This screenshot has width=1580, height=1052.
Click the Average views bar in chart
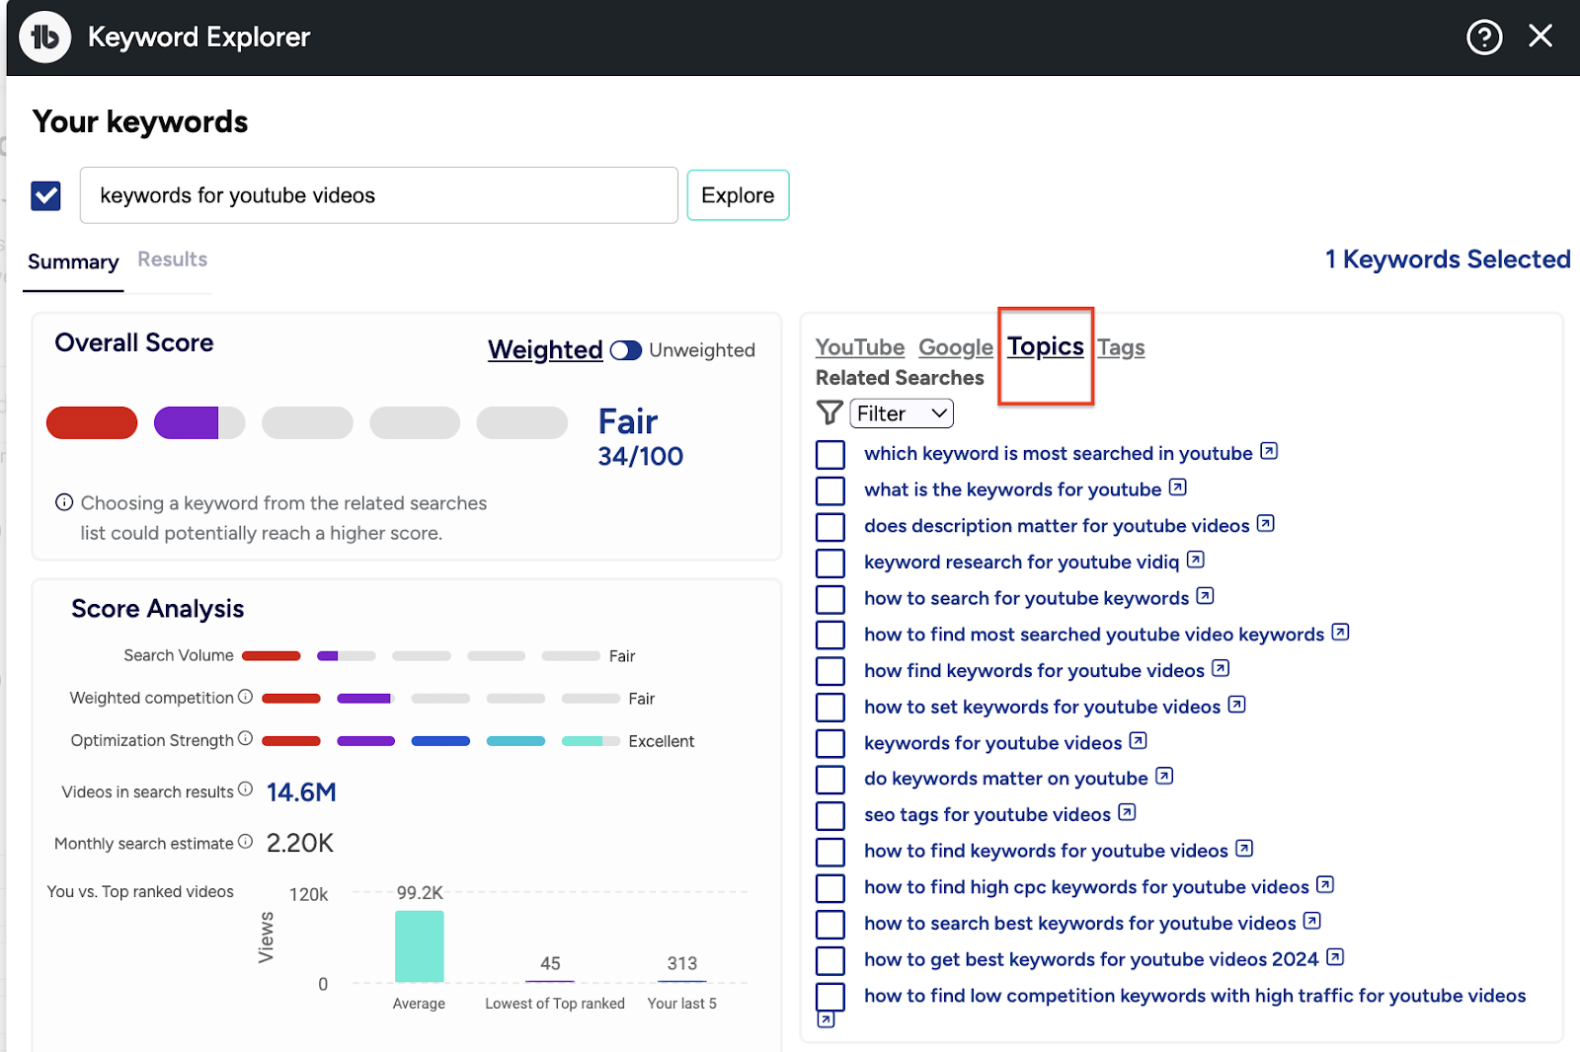(x=419, y=946)
